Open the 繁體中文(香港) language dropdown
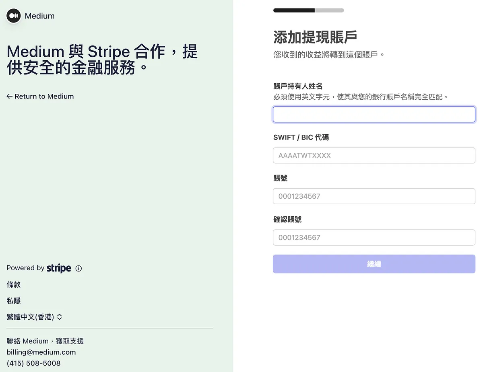 (35, 317)
